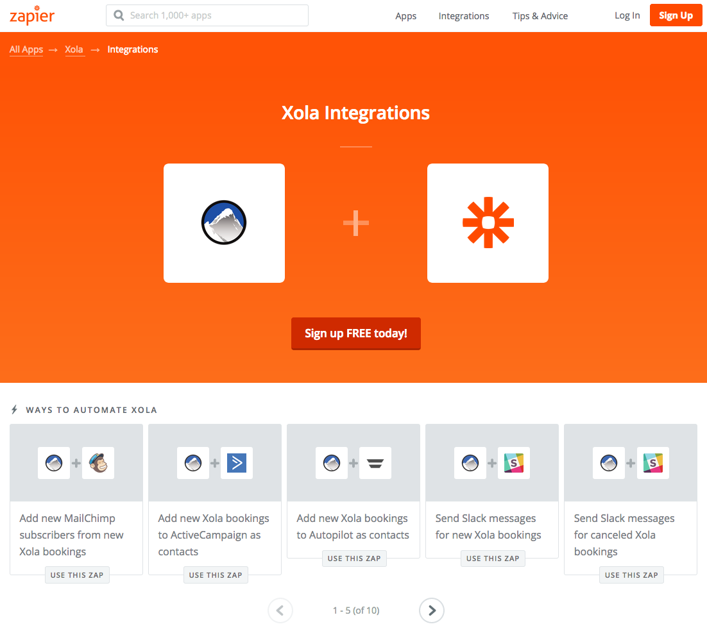Image resolution: width=707 pixels, height=631 pixels.
Task: Click Xola icon in Slack new bookings card
Action: (x=470, y=463)
